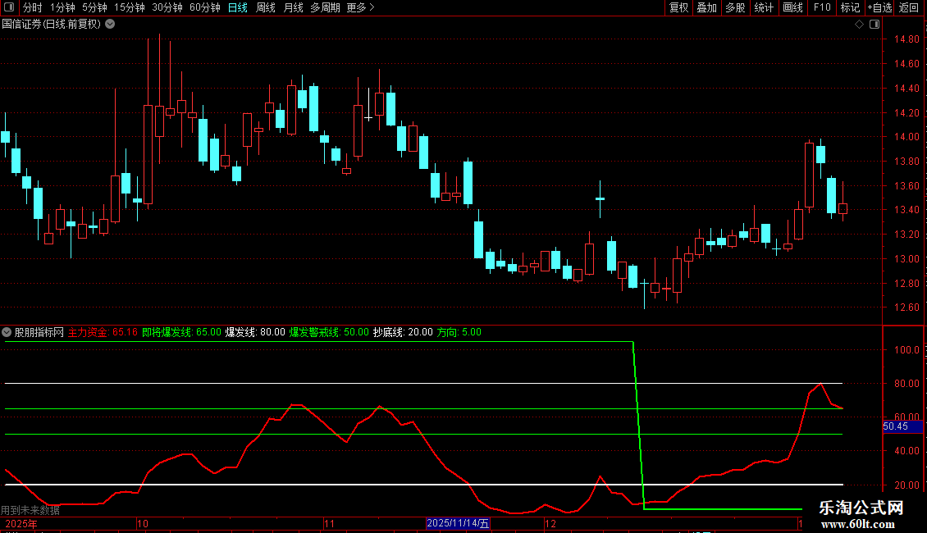Viewport: 927px width, 533px height.
Task: Click the 爆发警戒线: 50.00 label
Action: click(329, 332)
